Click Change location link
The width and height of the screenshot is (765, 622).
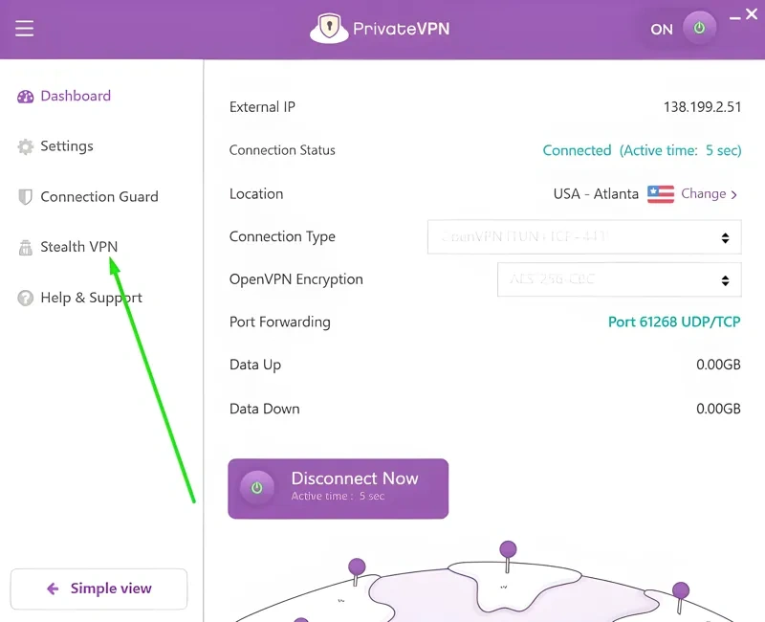pyautogui.click(x=704, y=194)
